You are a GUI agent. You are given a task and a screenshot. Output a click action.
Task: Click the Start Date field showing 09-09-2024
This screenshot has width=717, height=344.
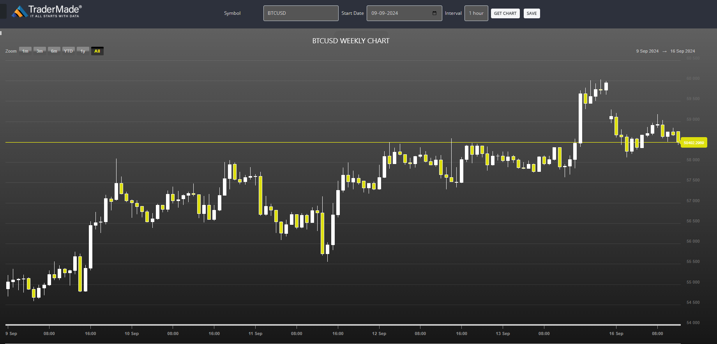click(404, 13)
